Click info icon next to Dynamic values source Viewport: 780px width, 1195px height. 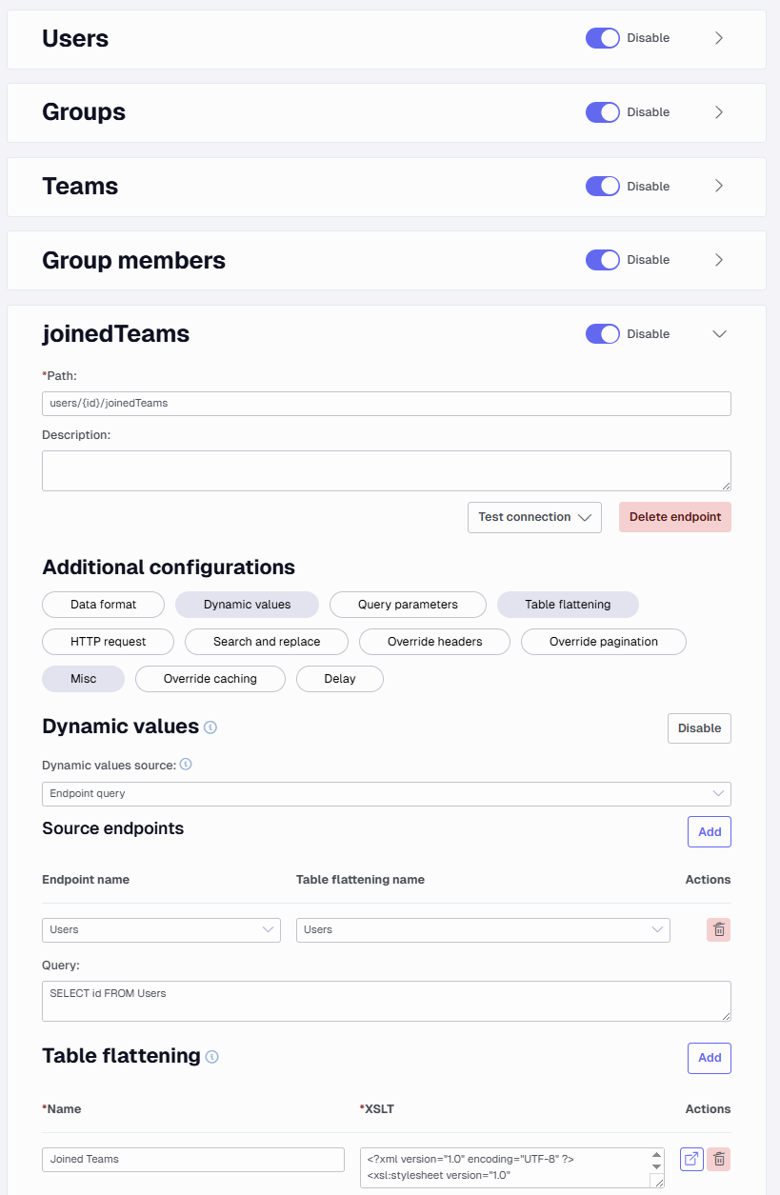(x=186, y=764)
